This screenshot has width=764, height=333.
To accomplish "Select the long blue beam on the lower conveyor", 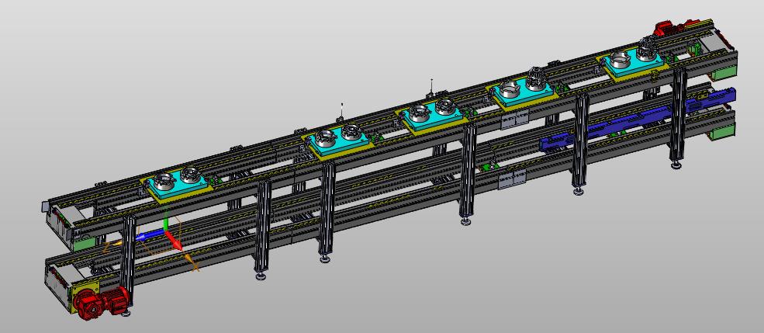I will pyautogui.click(x=636, y=120).
